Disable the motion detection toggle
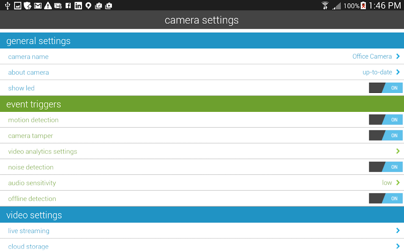The width and height of the screenshot is (404, 252). click(x=385, y=120)
